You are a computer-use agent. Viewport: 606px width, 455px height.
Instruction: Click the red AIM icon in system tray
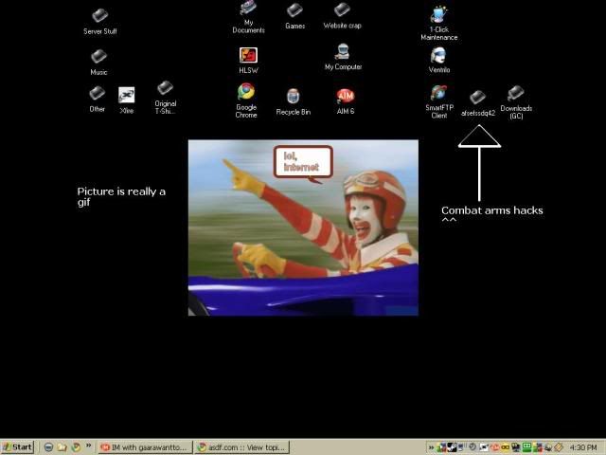coord(495,447)
